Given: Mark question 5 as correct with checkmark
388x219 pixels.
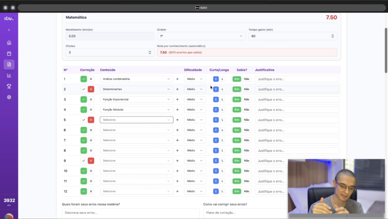Looking at the screenshot, I should click(x=83, y=120).
